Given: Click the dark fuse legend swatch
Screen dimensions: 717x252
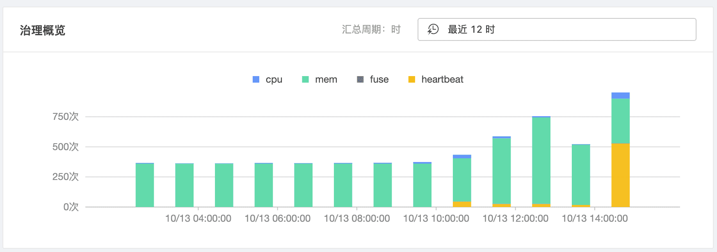Looking at the screenshot, I should tap(360, 79).
